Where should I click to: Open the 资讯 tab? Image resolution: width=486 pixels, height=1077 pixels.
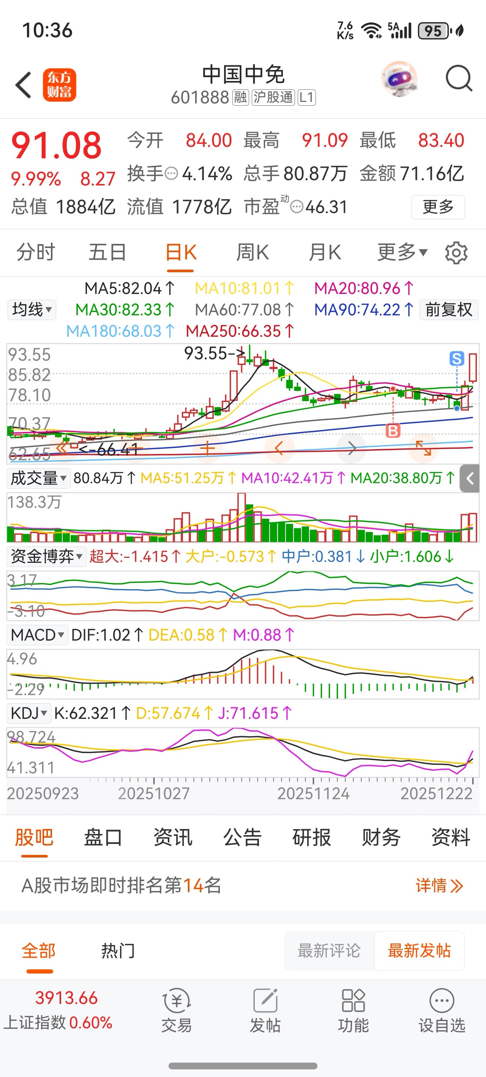coord(173,837)
